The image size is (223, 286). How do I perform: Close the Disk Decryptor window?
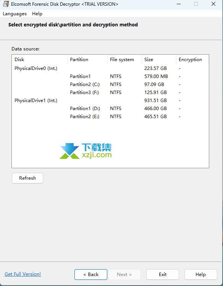[213, 4]
